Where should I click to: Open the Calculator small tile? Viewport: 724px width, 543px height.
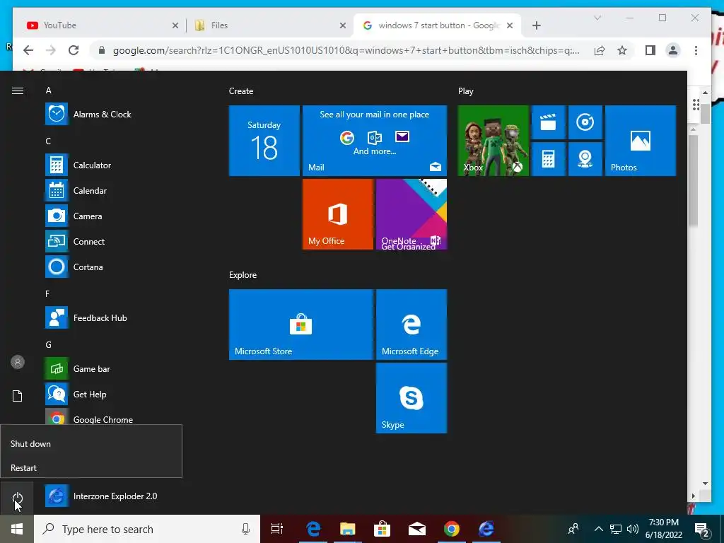point(548,159)
